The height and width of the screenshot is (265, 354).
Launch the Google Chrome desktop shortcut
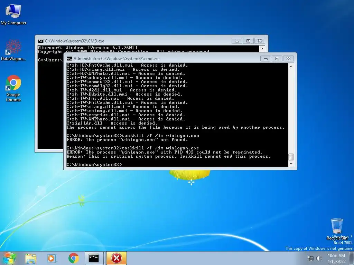(x=13, y=88)
